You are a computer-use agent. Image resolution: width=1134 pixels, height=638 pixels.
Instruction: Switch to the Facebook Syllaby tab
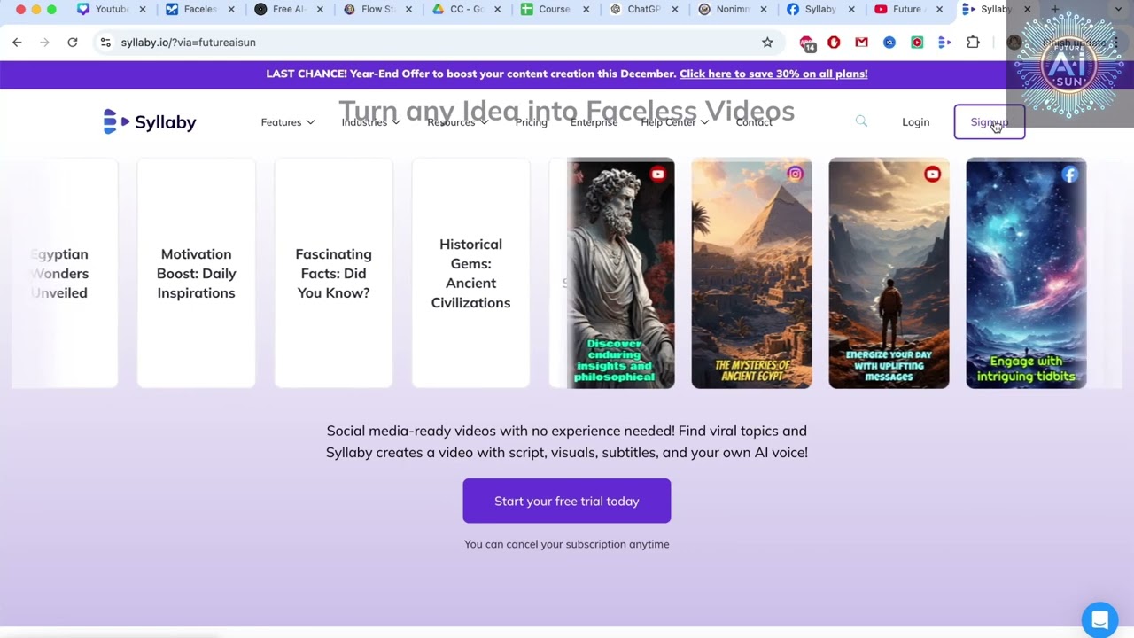coord(819,10)
